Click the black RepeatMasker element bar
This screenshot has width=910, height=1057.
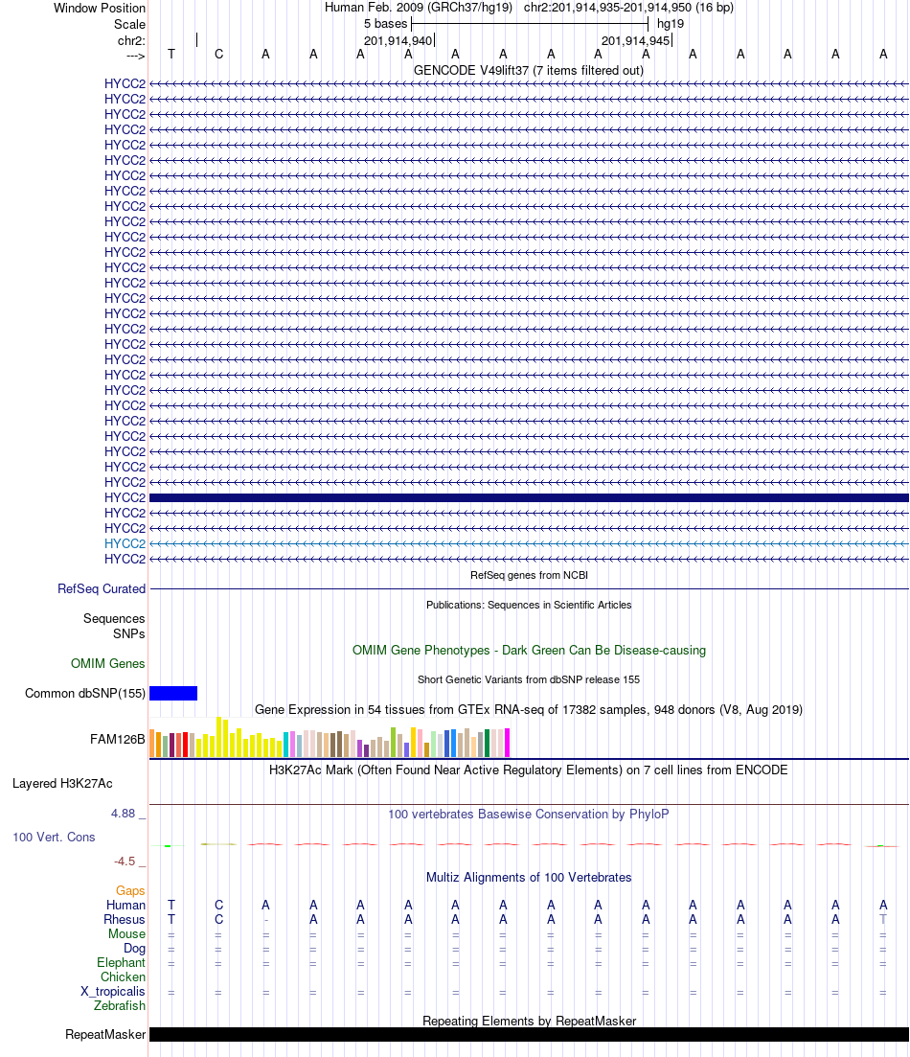(x=529, y=1035)
